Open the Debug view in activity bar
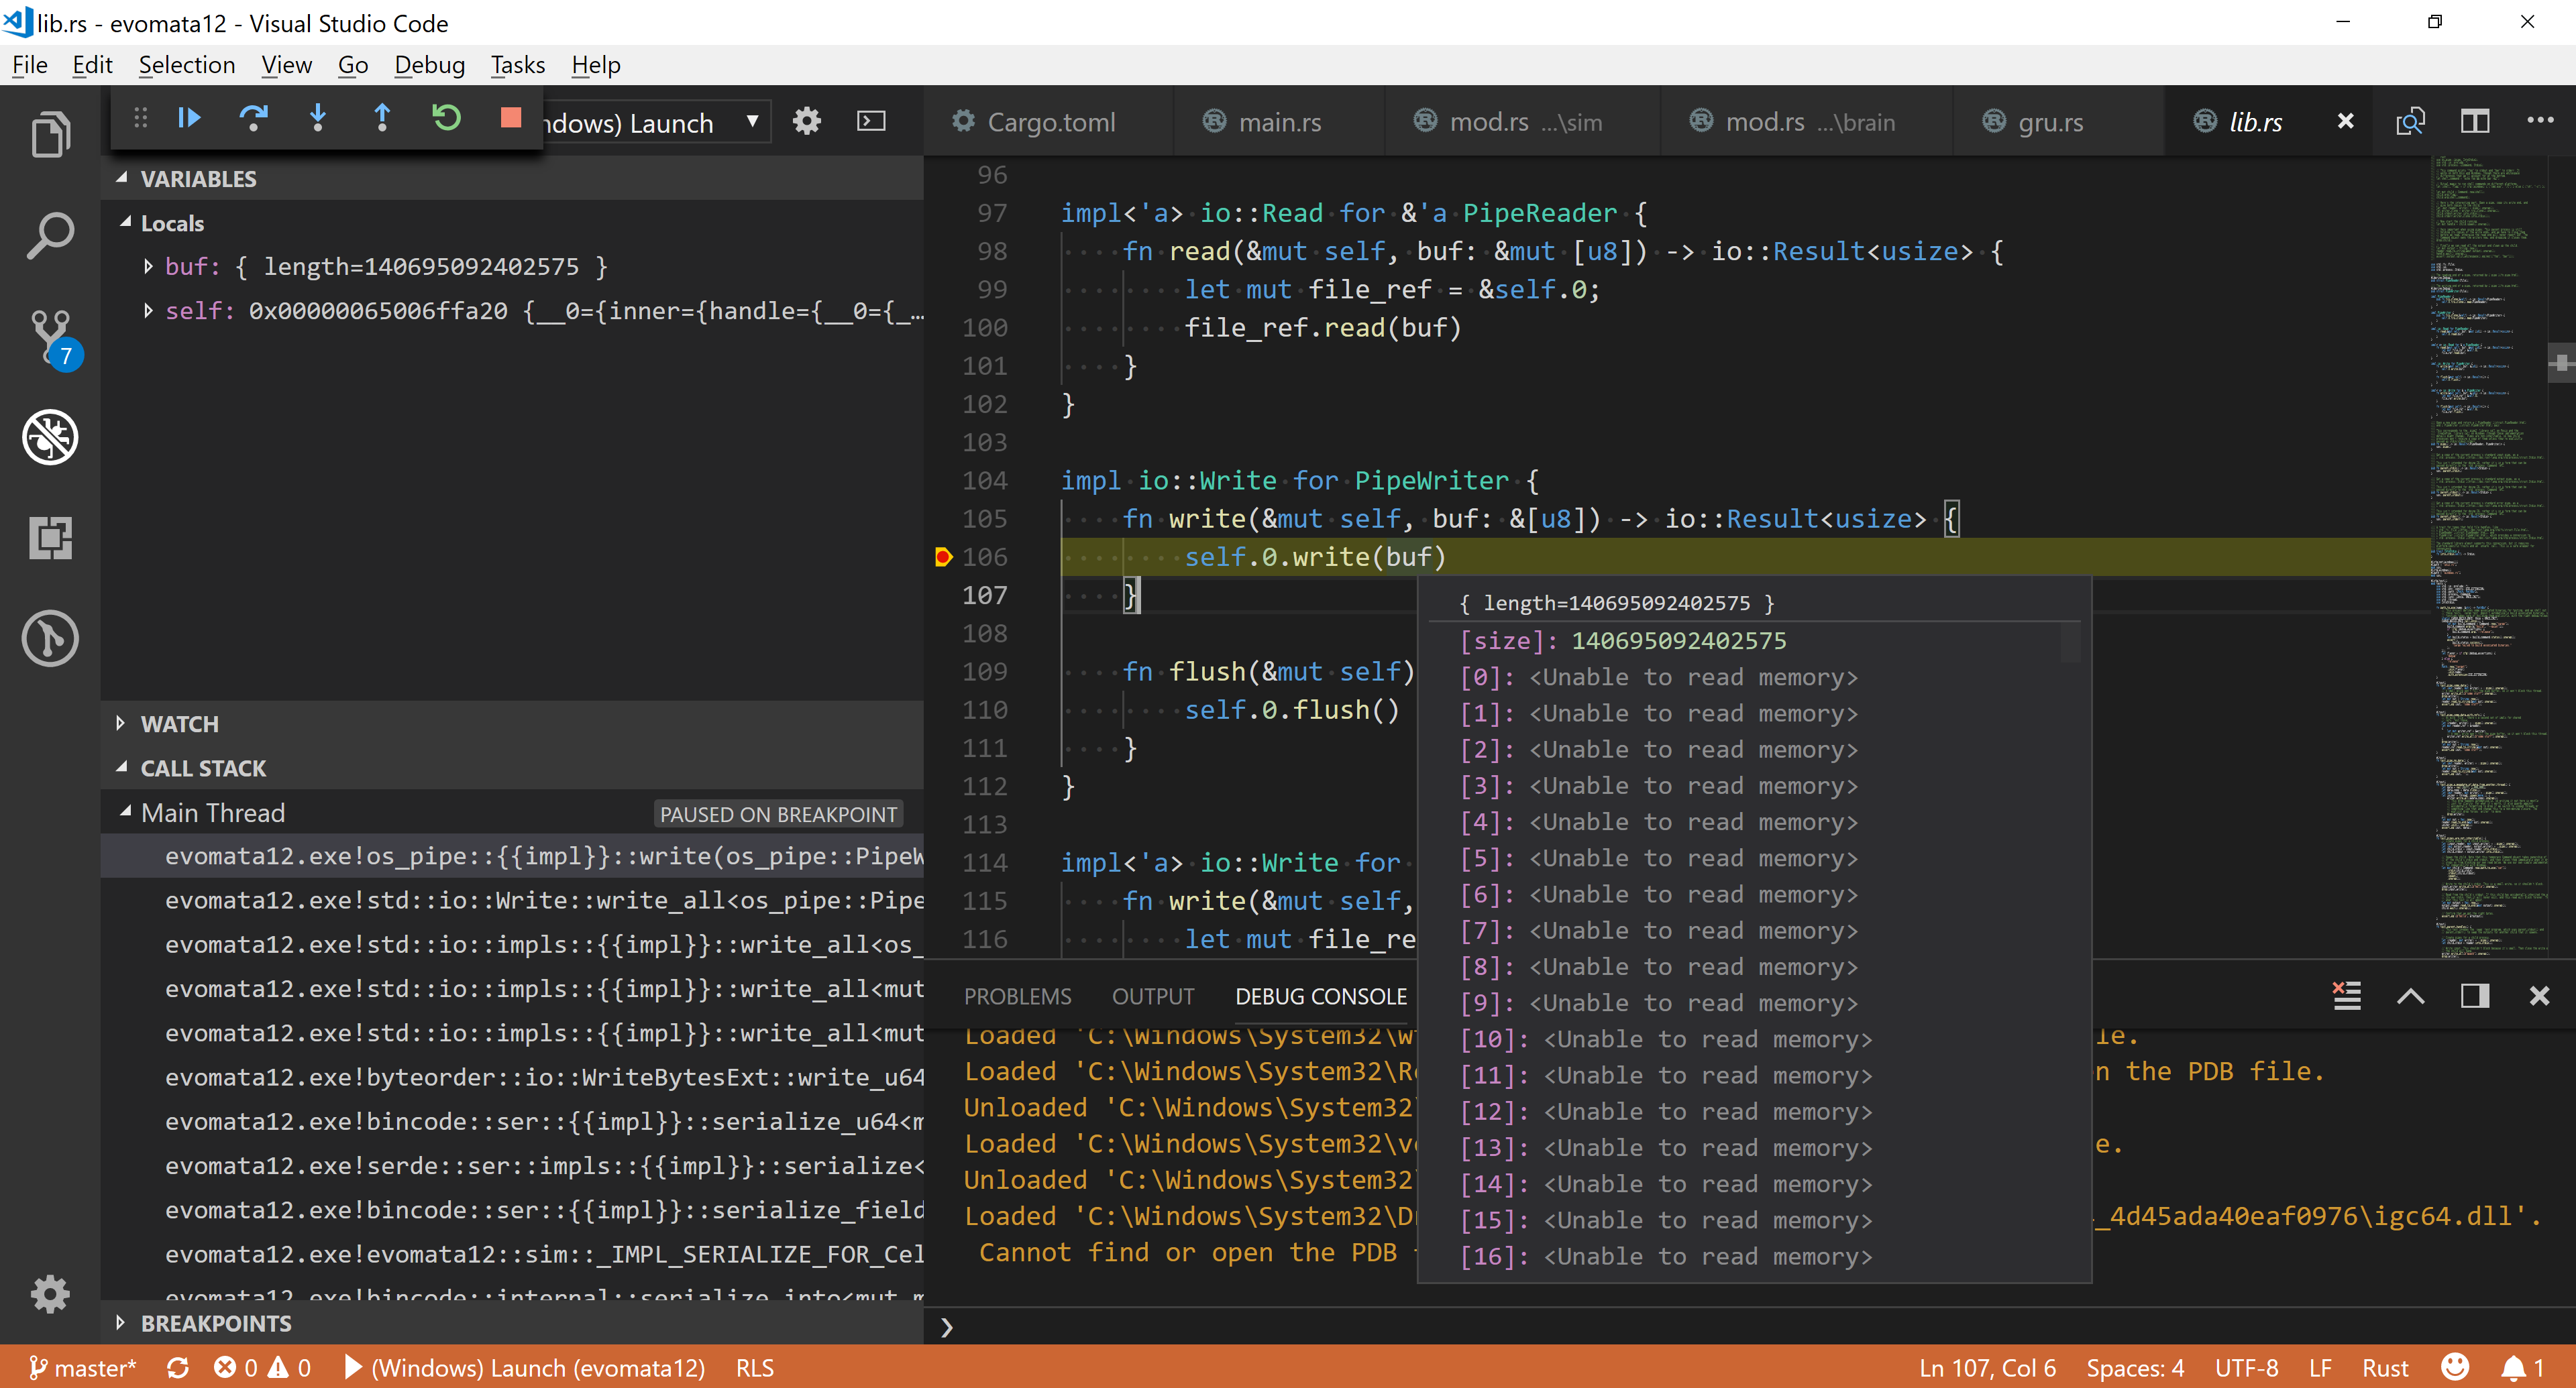The height and width of the screenshot is (1388, 2576). pos(50,438)
